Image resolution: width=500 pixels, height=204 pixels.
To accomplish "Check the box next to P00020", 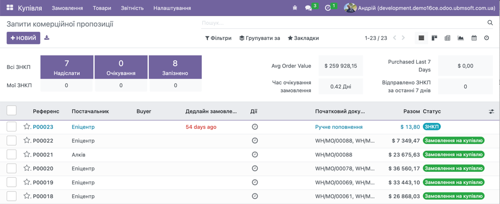I will click(x=12, y=168).
